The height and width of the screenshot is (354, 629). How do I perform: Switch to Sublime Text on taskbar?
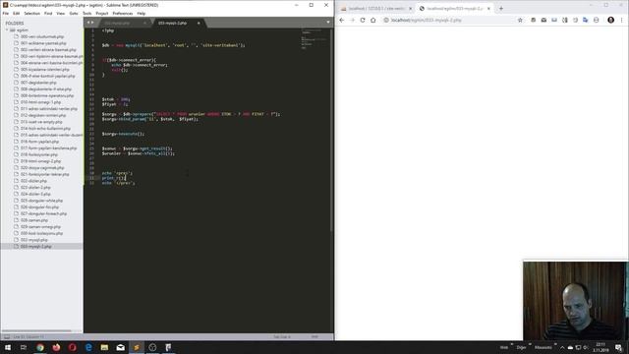[x=137, y=347]
